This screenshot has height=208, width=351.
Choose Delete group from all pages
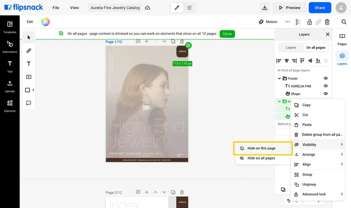(x=318, y=135)
